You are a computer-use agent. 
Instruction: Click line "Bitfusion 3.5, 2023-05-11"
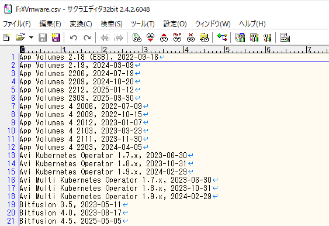click(x=71, y=204)
